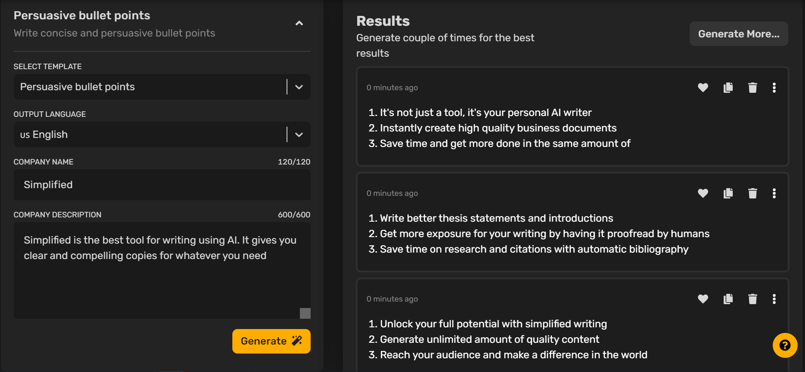Select text 'Instantly create high quality business documents'

tap(498, 128)
